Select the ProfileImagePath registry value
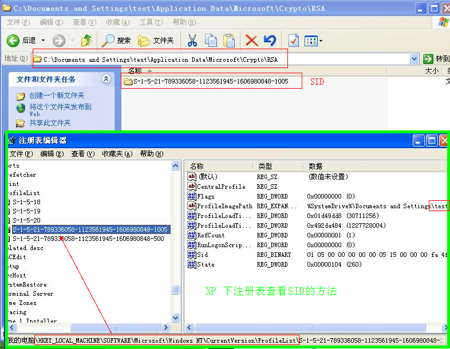The width and height of the screenshot is (450, 349). (x=224, y=206)
